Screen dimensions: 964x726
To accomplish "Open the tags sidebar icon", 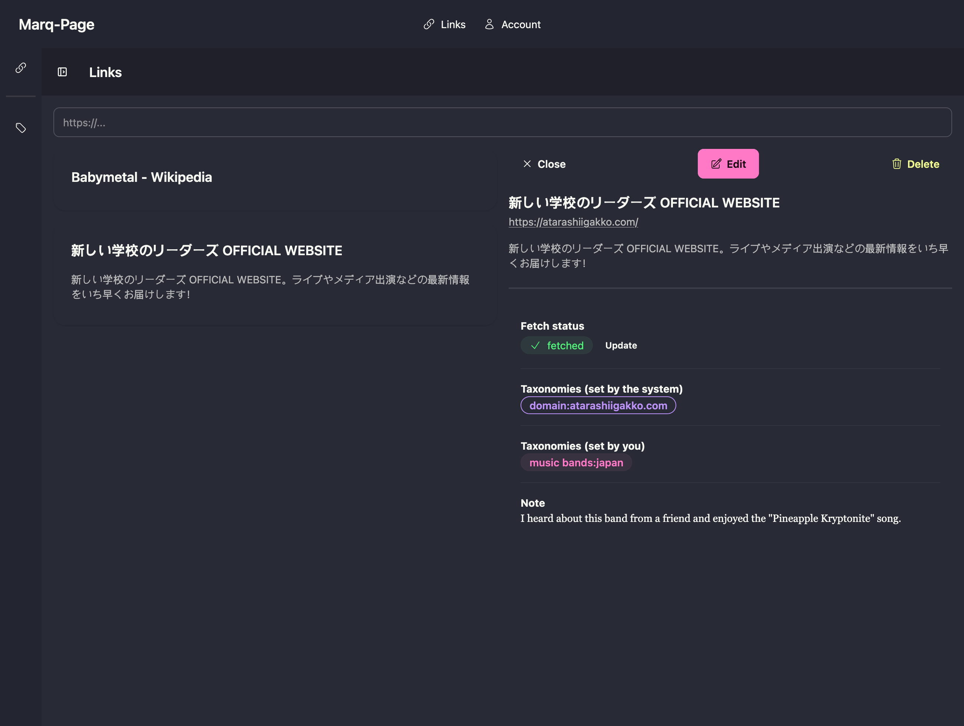I will [20, 127].
